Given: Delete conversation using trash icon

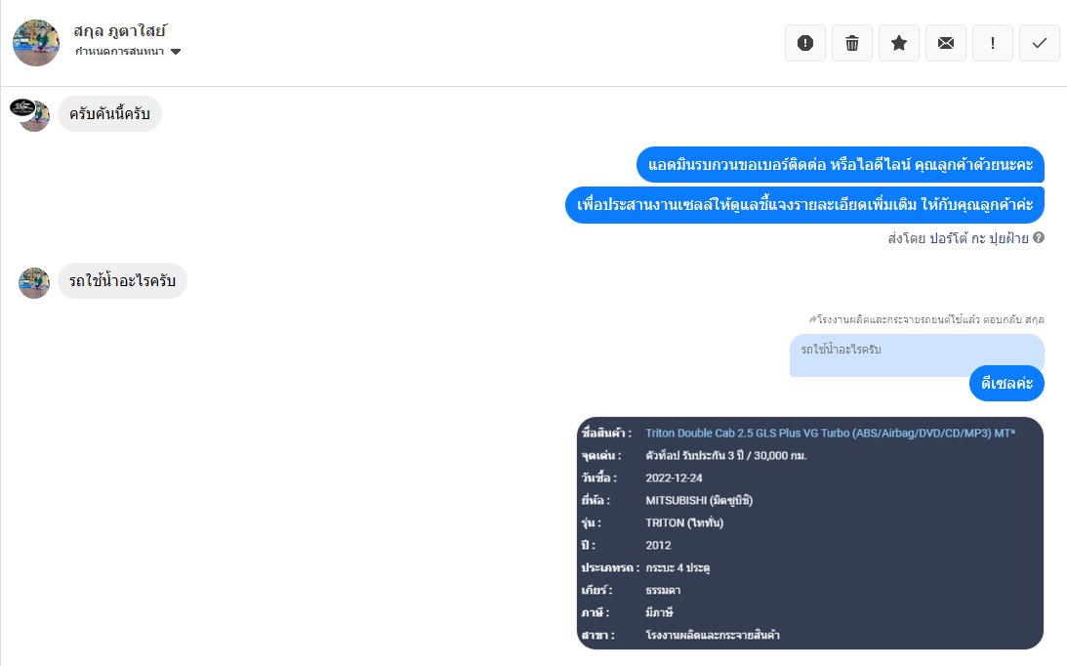Looking at the screenshot, I should point(852,43).
